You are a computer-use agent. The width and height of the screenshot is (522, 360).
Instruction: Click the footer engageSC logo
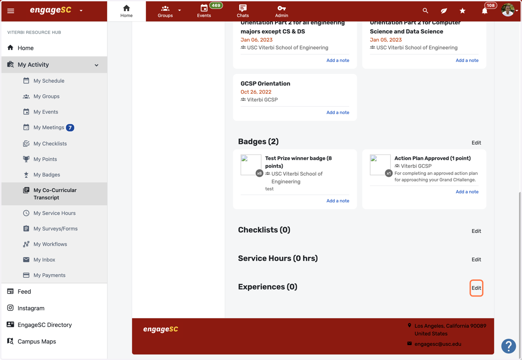161,330
